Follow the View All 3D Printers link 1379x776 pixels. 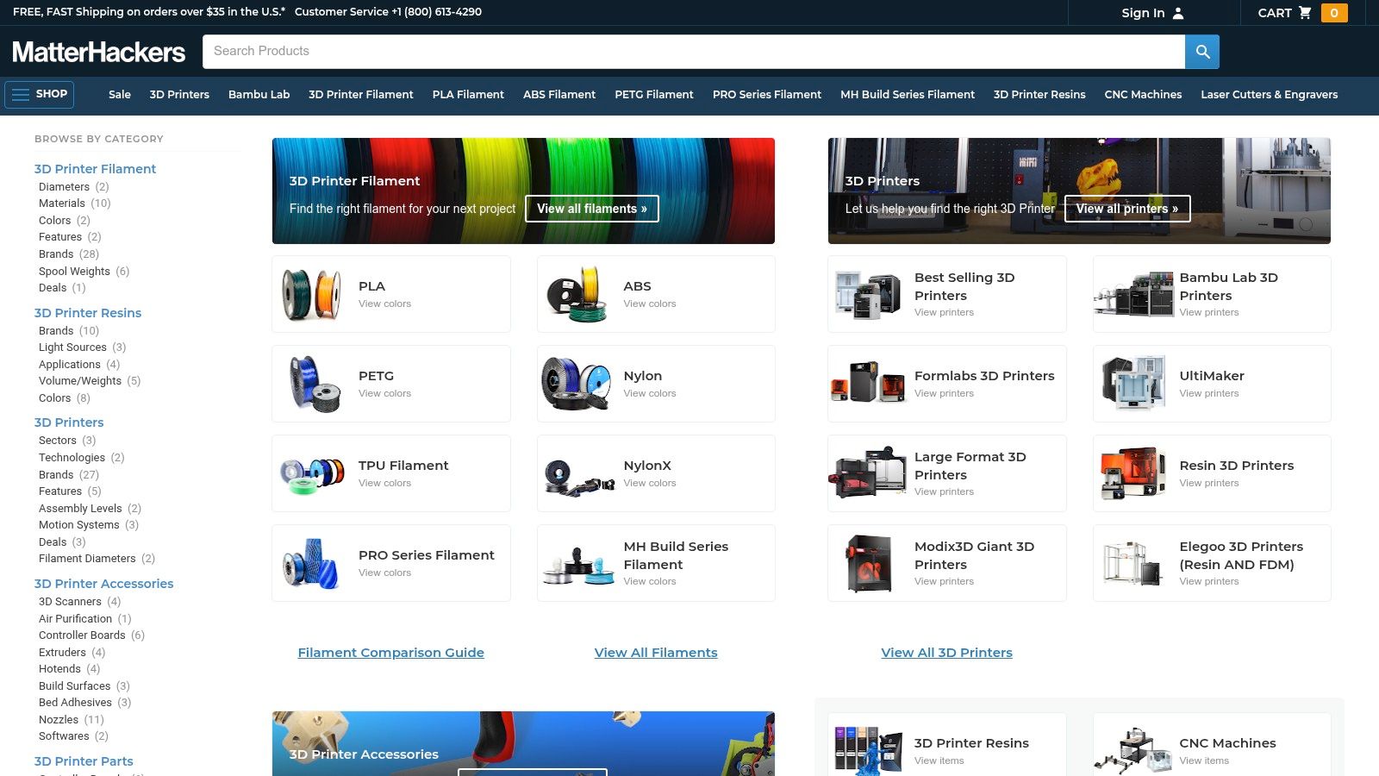pos(947,653)
